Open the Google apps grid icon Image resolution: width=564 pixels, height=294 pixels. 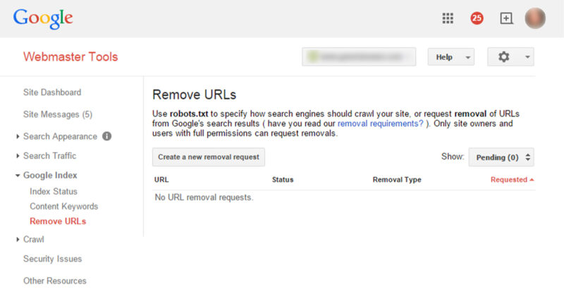[448, 19]
